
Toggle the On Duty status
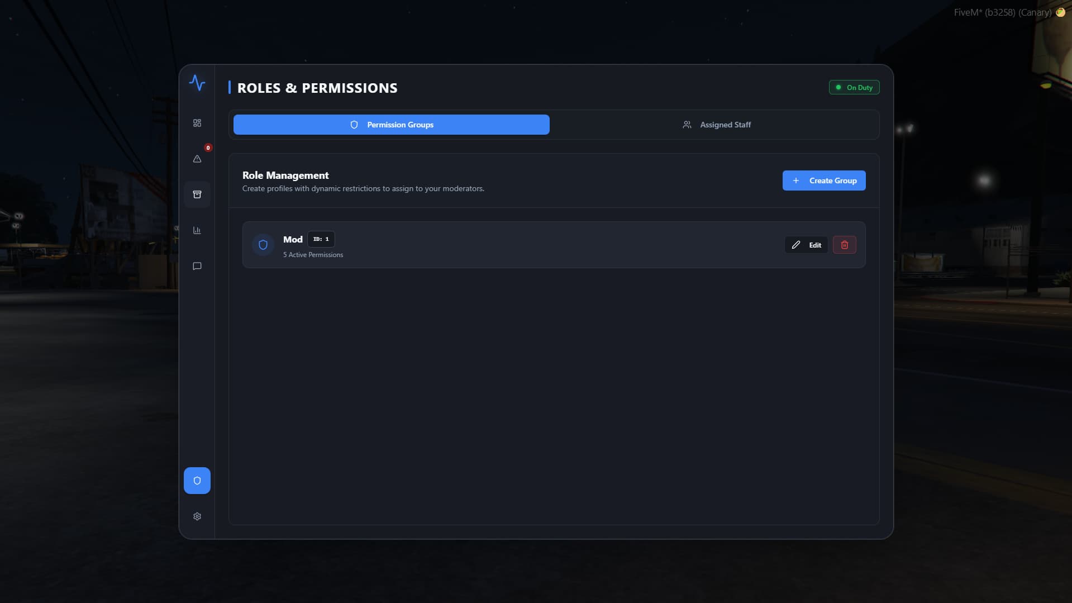point(854,87)
